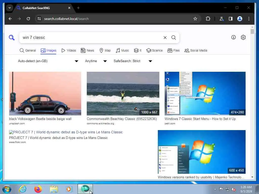Click 'Windows 7 Classic Start Menu - How to Set it Up'
This screenshot has width=259, height=194.
coord(200,119)
